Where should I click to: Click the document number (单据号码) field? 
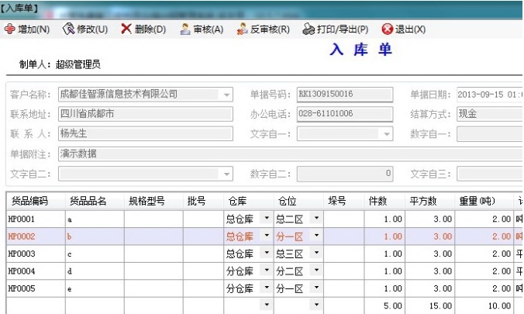click(x=346, y=95)
